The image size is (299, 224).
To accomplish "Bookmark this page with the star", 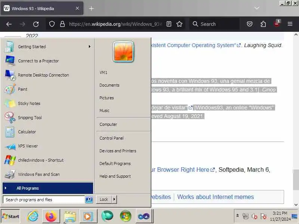I will (179, 24).
